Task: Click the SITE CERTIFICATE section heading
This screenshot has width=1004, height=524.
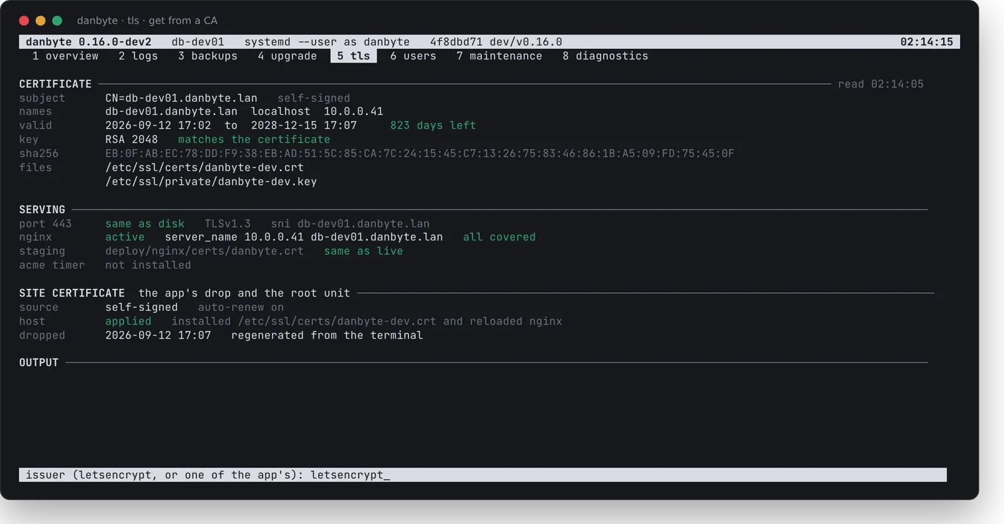Action: 72,293
